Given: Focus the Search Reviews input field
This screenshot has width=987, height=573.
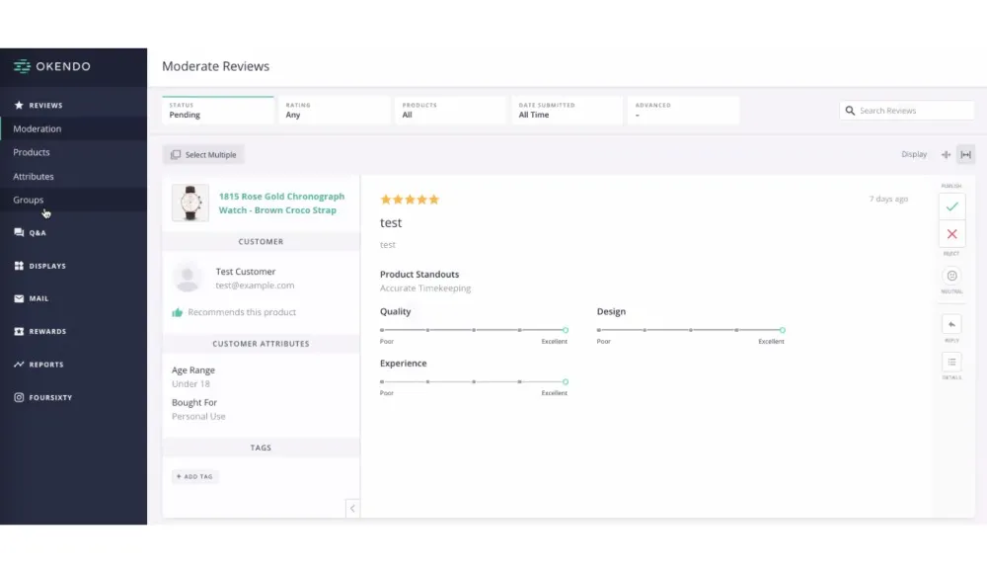Looking at the screenshot, I should point(907,111).
